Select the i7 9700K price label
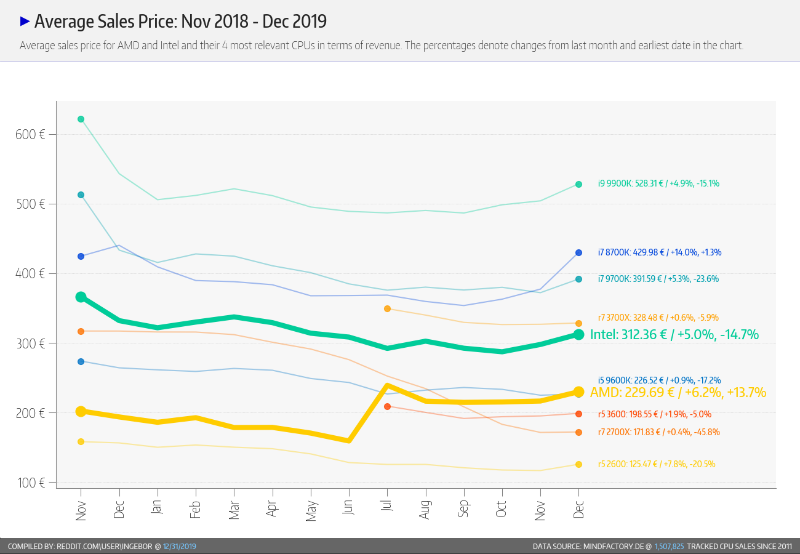800x554 pixels. 658,279
